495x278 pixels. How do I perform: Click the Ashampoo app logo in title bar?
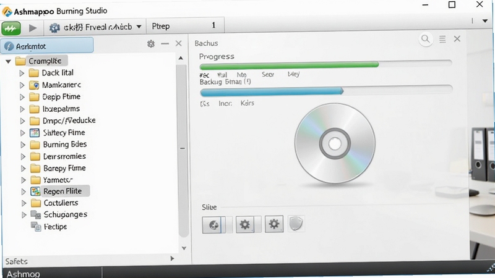[x=7, y=12]
